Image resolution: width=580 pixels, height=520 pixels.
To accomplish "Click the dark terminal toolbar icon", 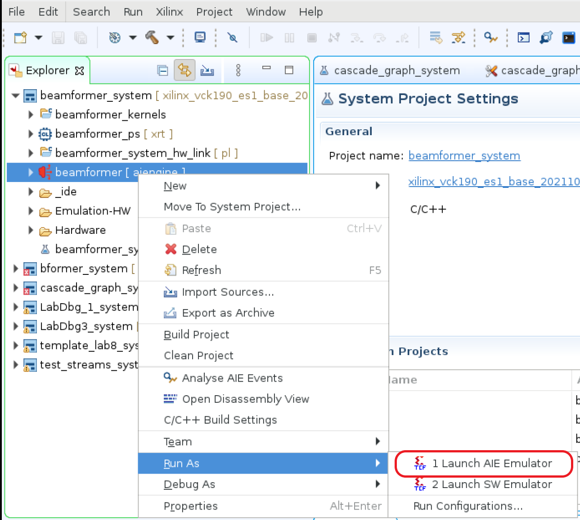I will 569,37.
